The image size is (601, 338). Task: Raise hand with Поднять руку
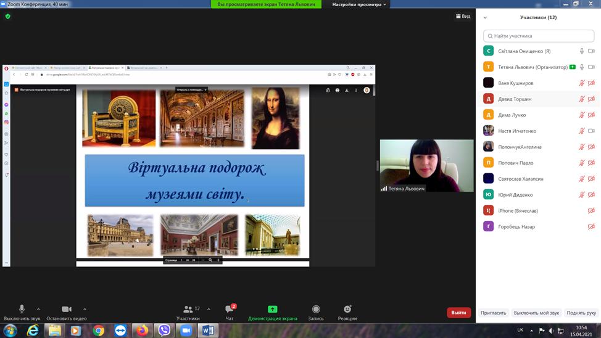(x=581, y=313)
